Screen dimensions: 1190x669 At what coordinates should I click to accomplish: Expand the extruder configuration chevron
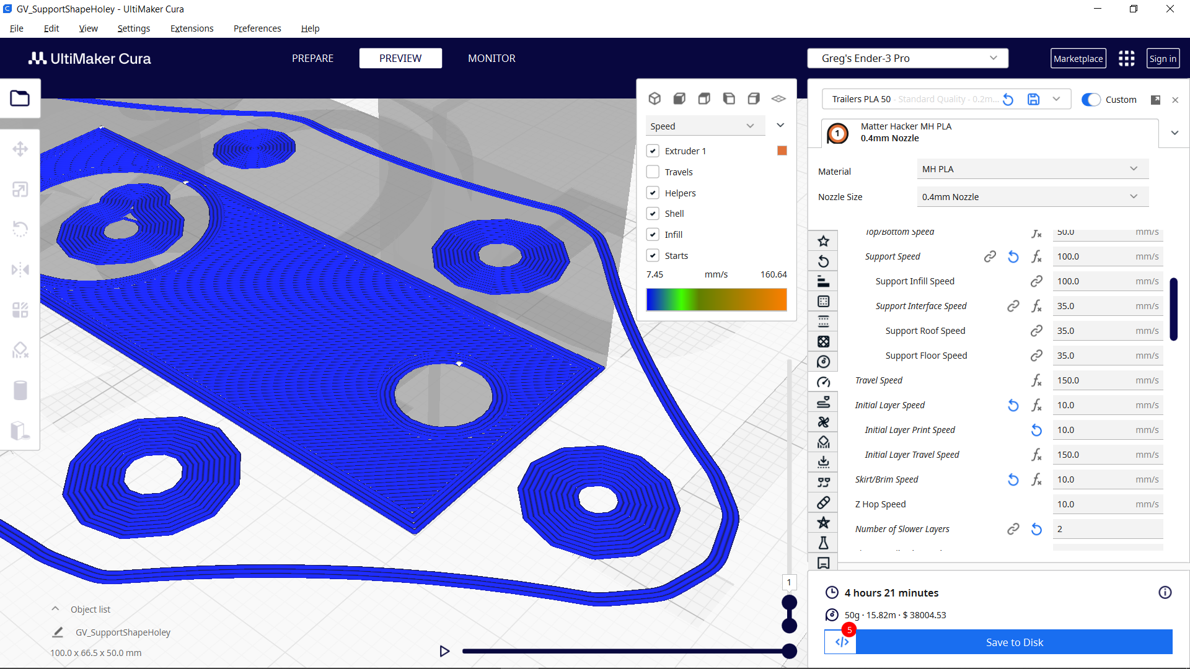click(1175, 133)
